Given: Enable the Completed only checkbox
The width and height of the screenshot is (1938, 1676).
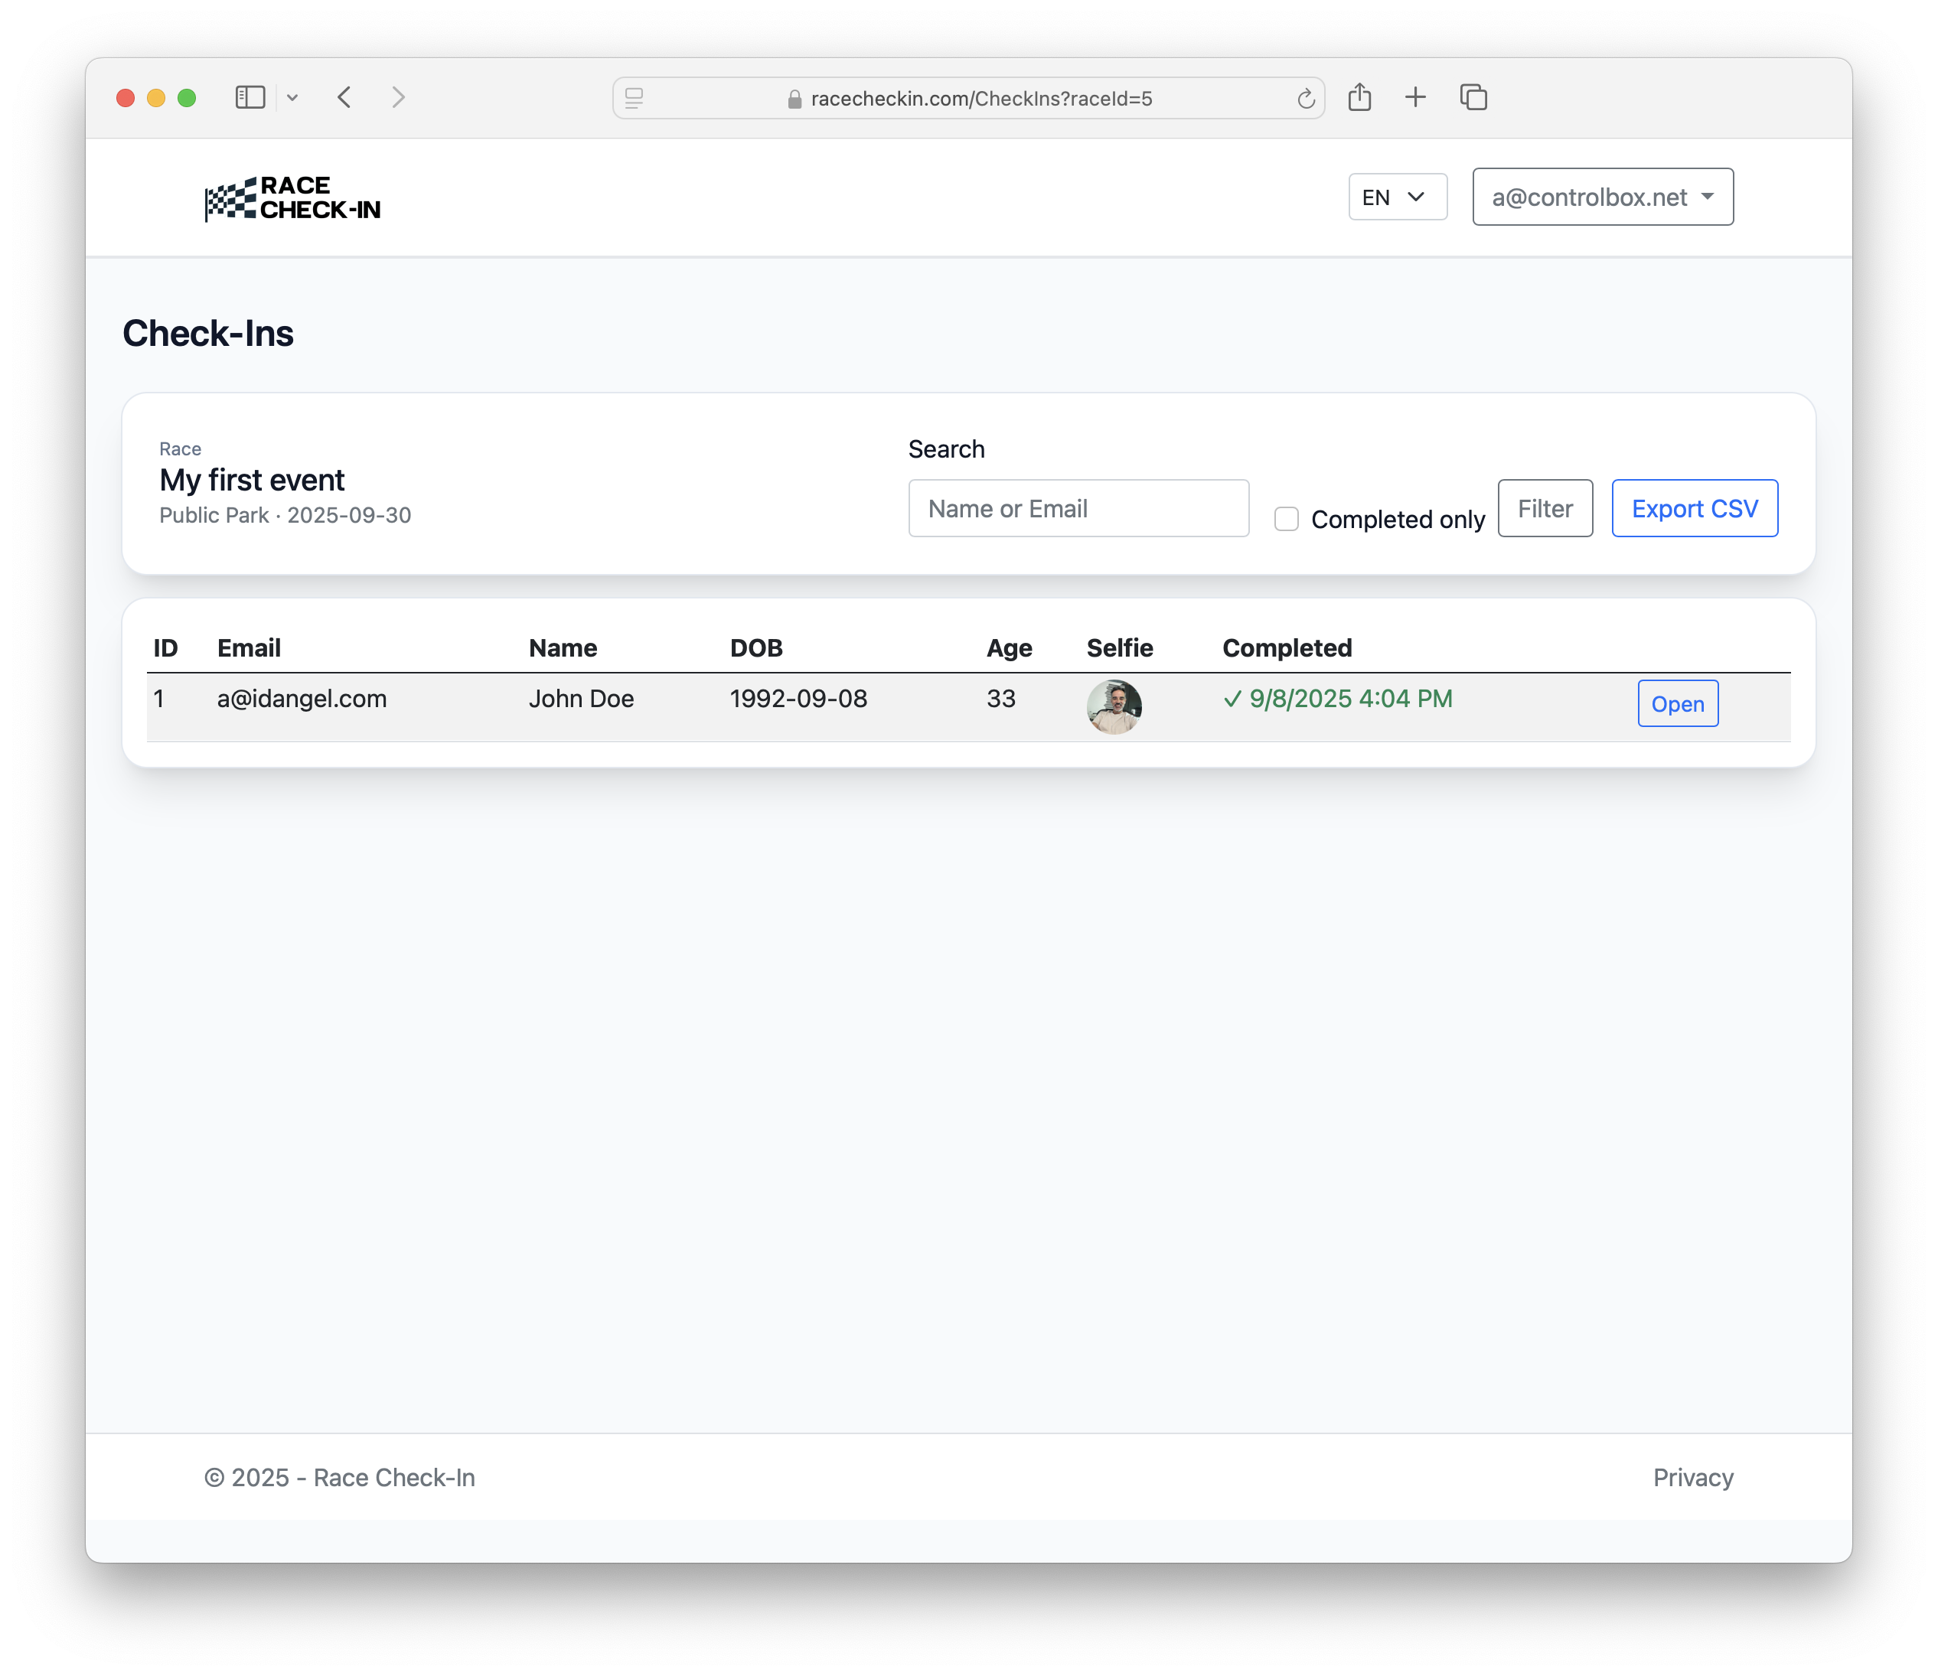Looking at the screenshot, I should (x=1286, y=519).
